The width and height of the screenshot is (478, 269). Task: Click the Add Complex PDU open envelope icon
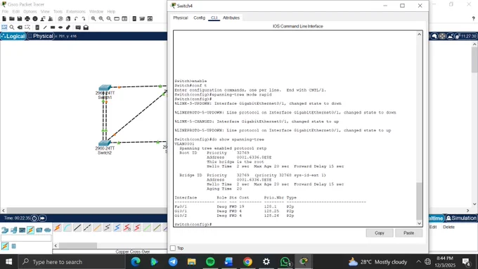[86, 27]
